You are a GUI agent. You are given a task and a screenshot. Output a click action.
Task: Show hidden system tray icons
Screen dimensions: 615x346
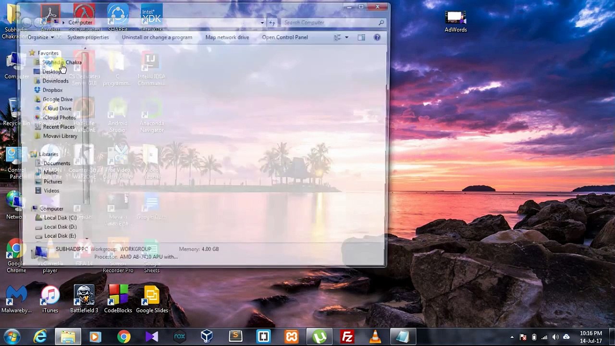pyautogui.click(x=512, y=337)
